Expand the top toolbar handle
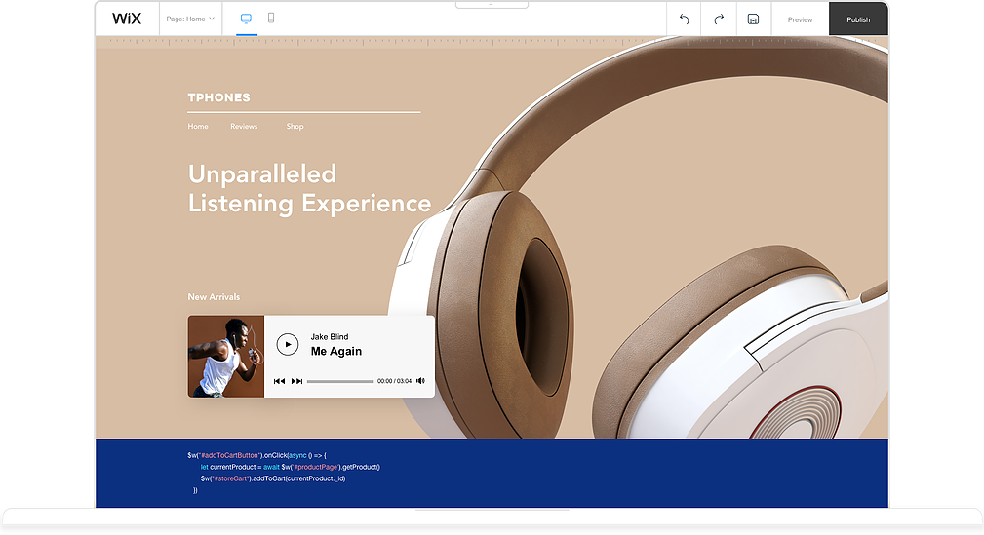984x535 pixels. [492, 5]
